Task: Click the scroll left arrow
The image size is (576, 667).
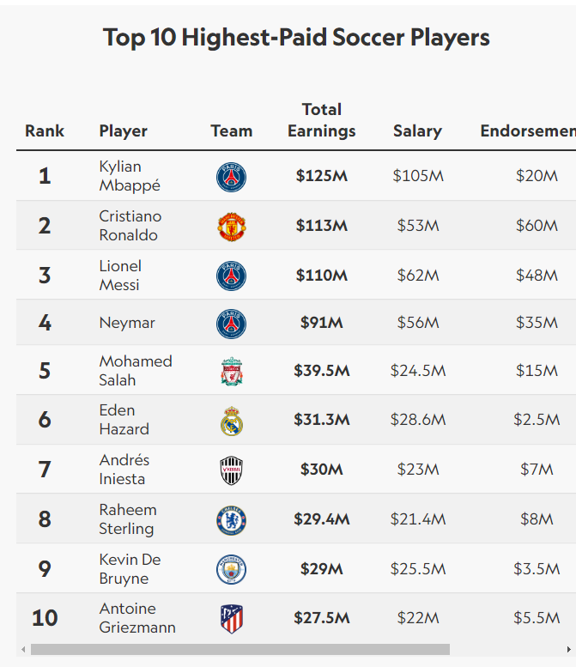Action: (23, 650)
